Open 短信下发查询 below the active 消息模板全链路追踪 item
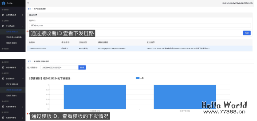This screenshot has height=121, width=257. [11, 95]
